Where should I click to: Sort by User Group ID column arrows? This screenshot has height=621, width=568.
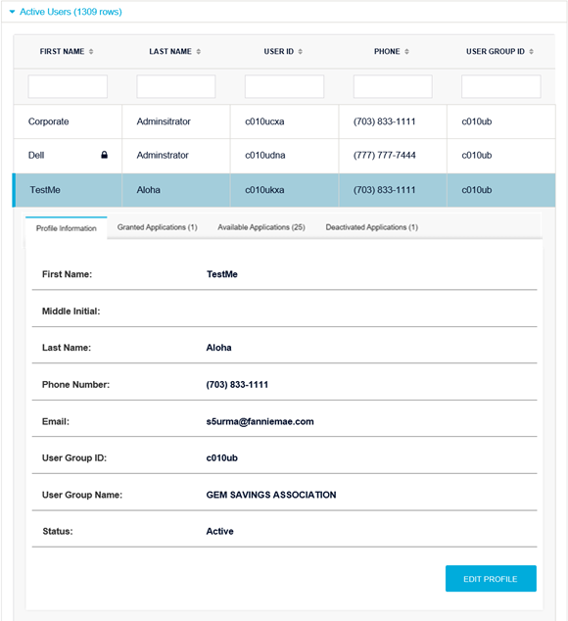click(x=531, y=52)
